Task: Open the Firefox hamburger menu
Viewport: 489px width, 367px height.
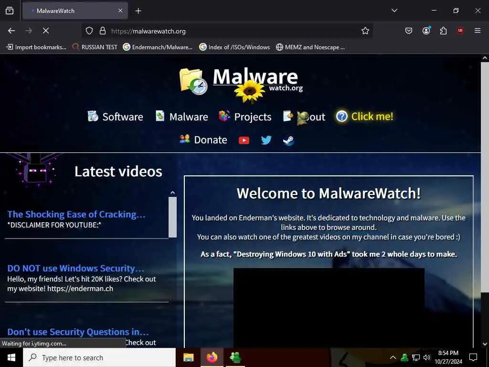Action: (x=478, y=31)
